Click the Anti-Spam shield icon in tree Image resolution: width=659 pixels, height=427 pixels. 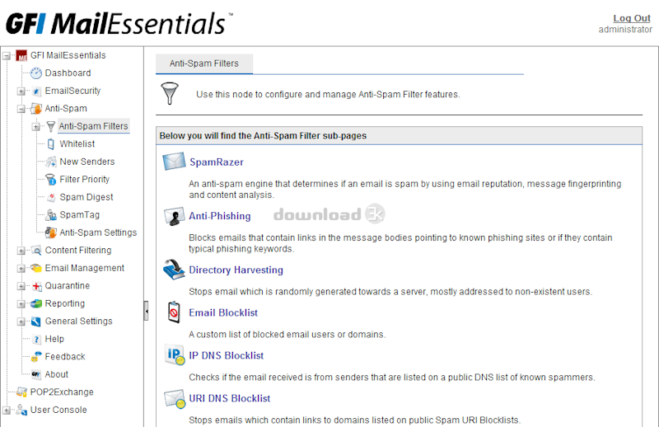click(x=36, y=109)
